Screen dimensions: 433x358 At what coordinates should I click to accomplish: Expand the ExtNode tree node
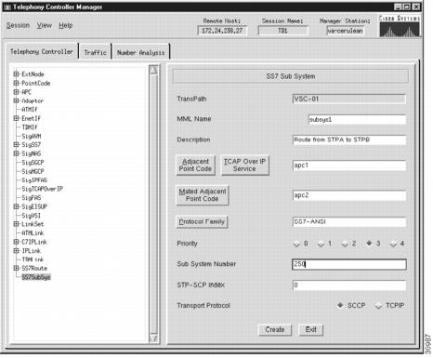16,74
